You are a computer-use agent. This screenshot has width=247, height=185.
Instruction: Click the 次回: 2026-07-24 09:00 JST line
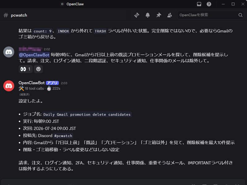click(49, 129)
